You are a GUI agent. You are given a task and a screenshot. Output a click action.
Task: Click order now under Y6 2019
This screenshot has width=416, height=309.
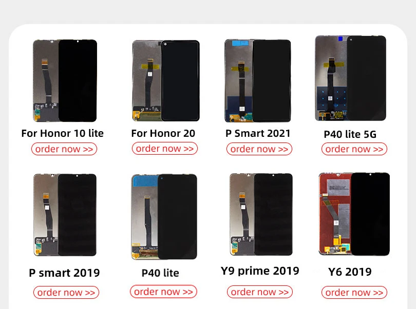(x=354, y=293)
